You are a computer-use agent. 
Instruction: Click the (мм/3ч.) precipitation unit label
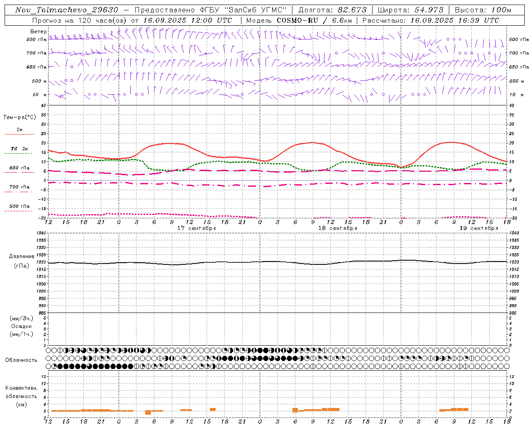click(x=22, y=318)
